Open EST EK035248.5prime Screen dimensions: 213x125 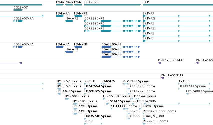[93, 119]
